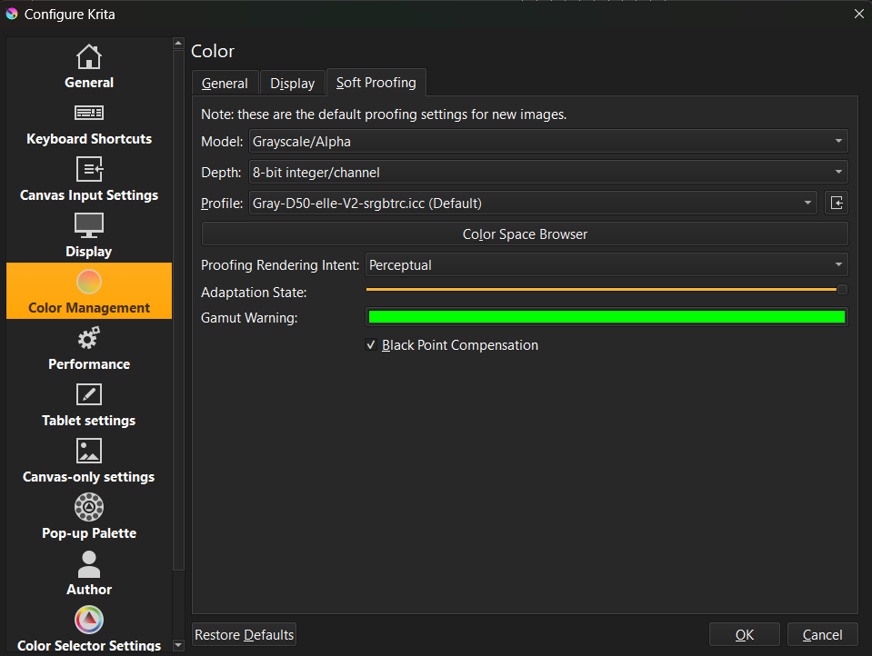The height and width of the screenshot is (656, 872).
Task: Open Author settings person icon
Action: pos(89,564)
